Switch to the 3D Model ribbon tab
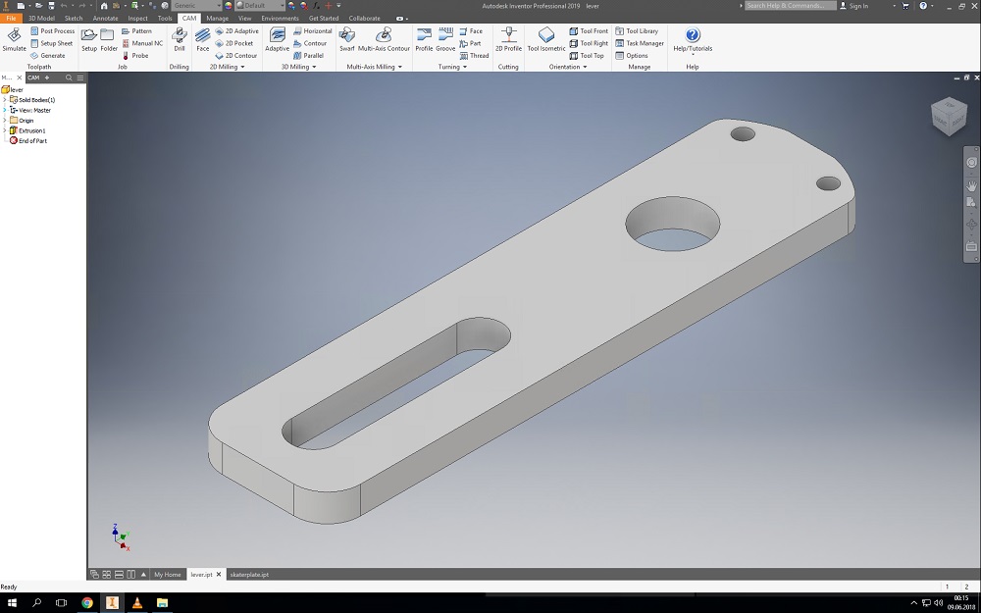 tap(41, 18)
